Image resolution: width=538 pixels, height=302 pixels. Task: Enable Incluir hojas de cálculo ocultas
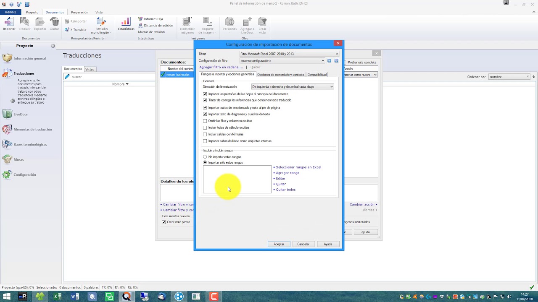(205, 128)
